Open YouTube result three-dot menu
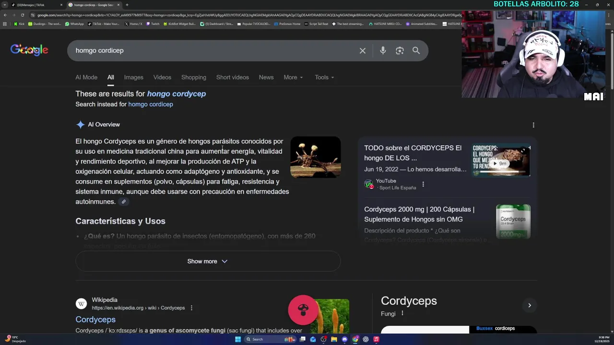Screen dimensions: 614x345 pos(423,184)
